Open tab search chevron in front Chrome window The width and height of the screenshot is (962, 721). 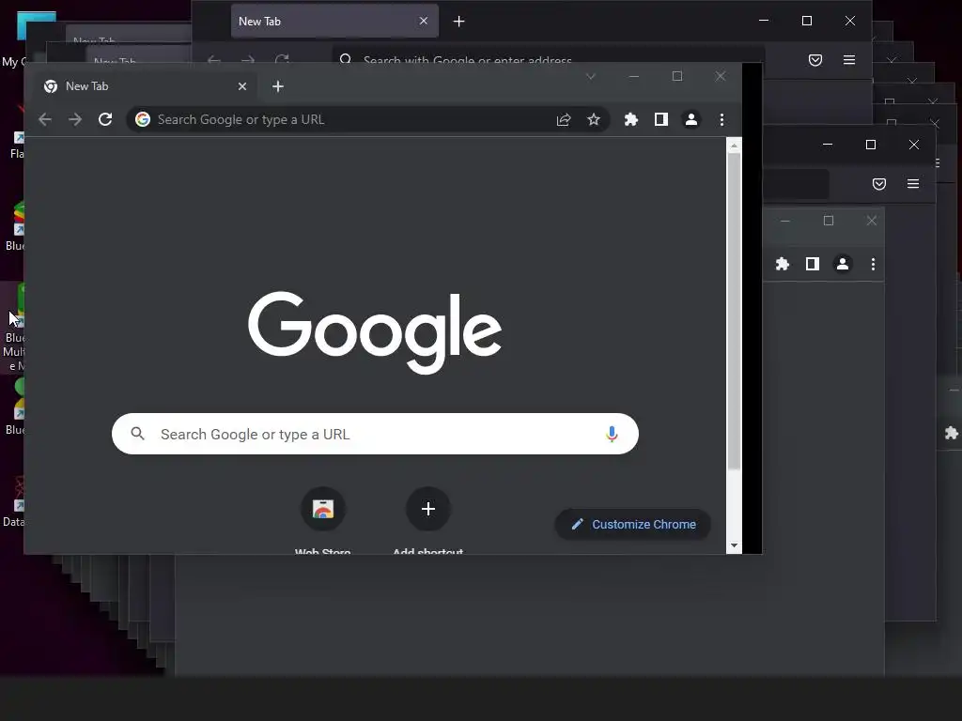pos(590,77)
